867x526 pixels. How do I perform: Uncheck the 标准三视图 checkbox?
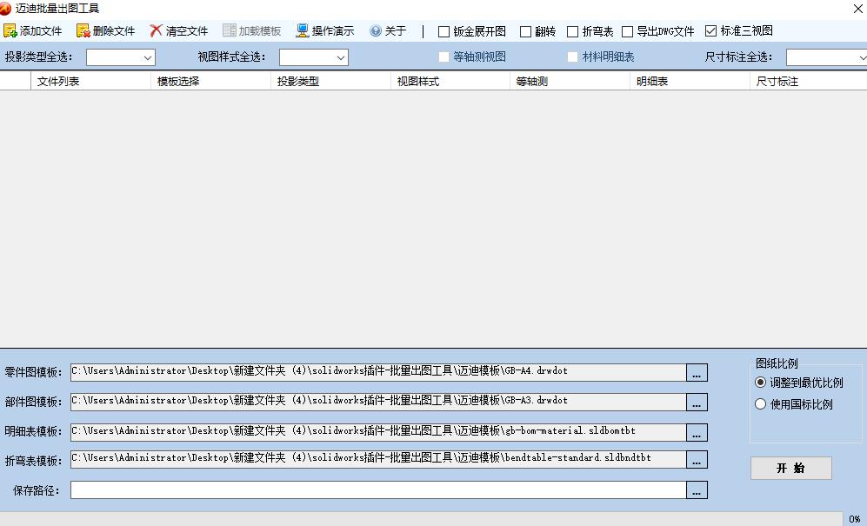click(x=711, y=31)
